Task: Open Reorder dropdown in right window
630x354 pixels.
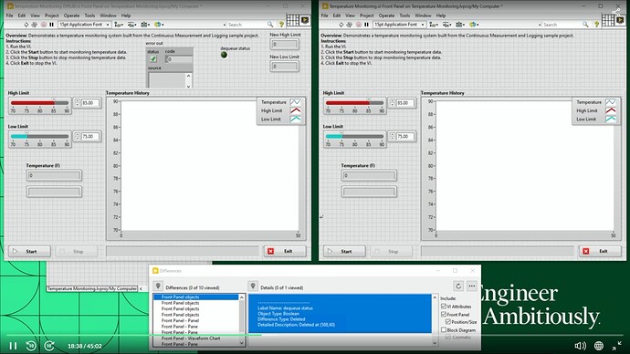Action: click(x=474, y=25)
